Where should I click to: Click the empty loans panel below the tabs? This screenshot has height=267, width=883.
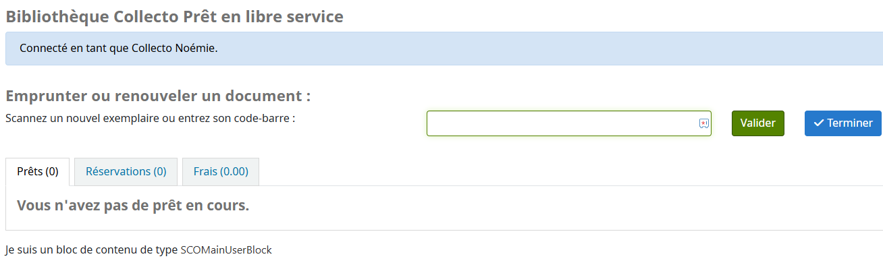point(444,208)
